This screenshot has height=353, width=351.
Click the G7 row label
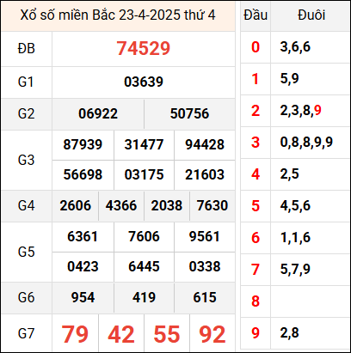(x=27, y=334)
